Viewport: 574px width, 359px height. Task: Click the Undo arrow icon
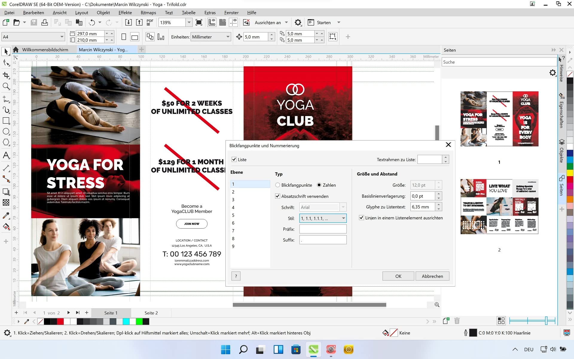coord(92,22)
